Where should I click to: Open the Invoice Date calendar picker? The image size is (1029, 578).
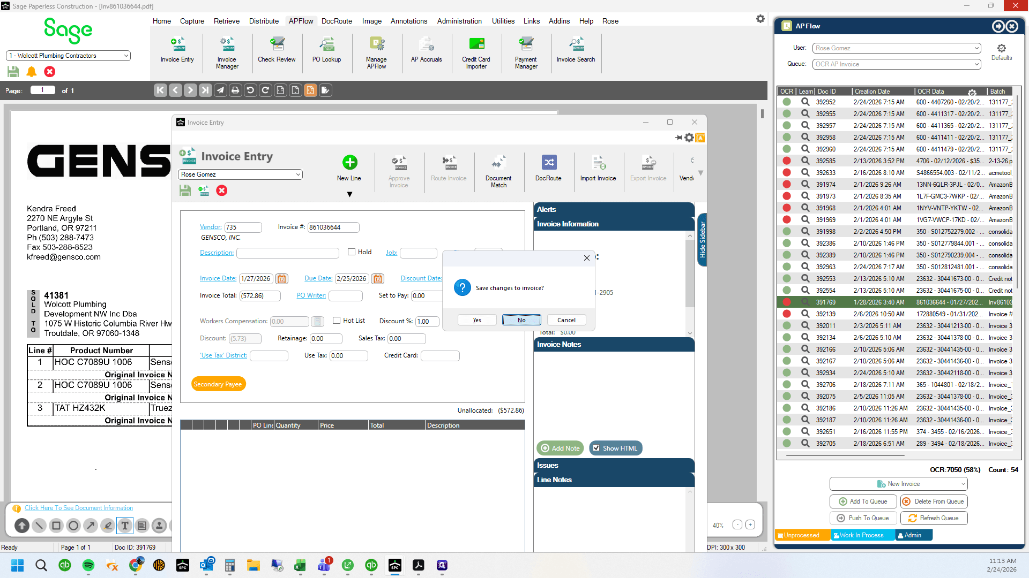pos(281,279)
